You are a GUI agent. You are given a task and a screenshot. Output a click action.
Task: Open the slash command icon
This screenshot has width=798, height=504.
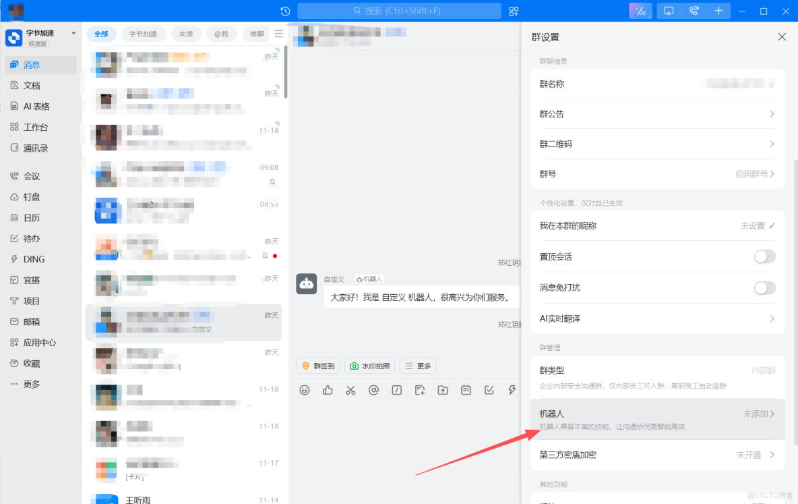tap(396, 390)
